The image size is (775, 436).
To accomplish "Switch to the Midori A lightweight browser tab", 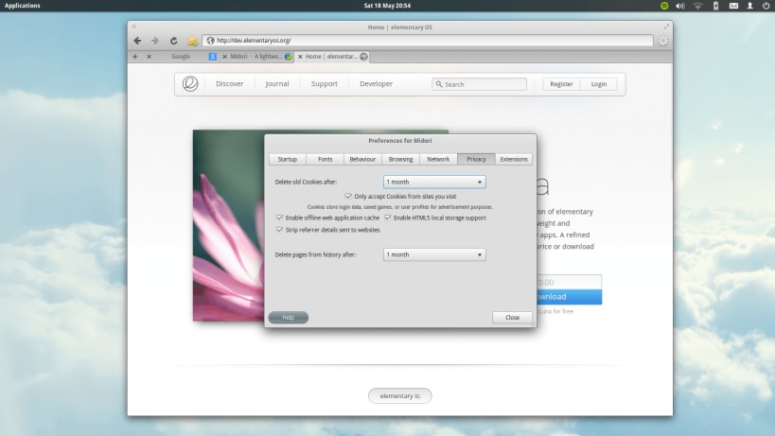I will 255,57.
